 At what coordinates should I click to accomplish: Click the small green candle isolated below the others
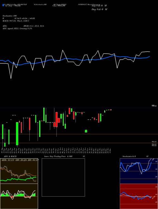(x=86, y=131)
